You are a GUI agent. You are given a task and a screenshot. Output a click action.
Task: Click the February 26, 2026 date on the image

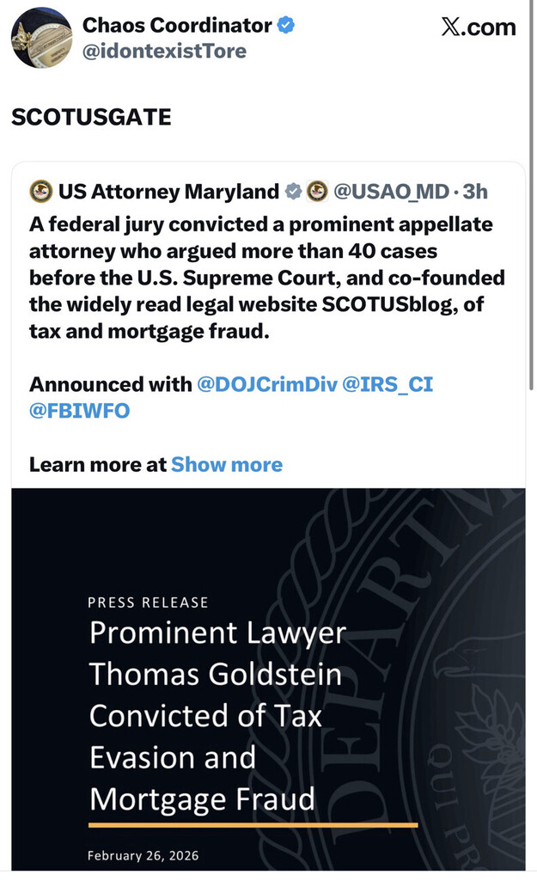click(143, 855)
